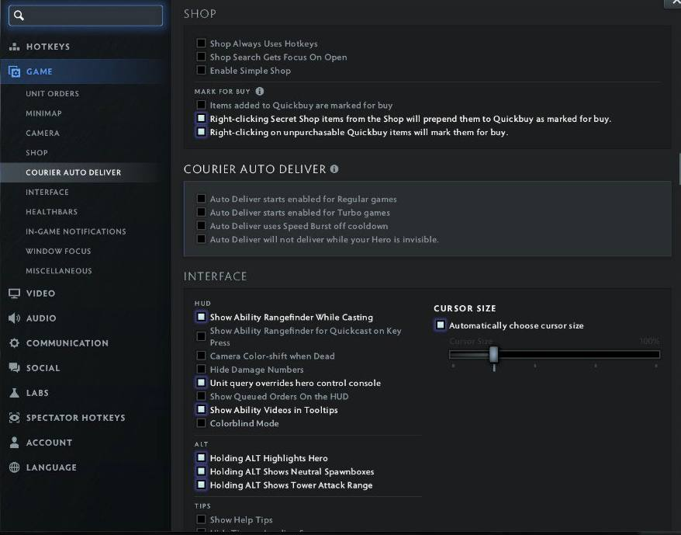Click inside the settings search field
The width and height of the screenshot is (681, 535).
pyautogui.click(x=93, y=16)
